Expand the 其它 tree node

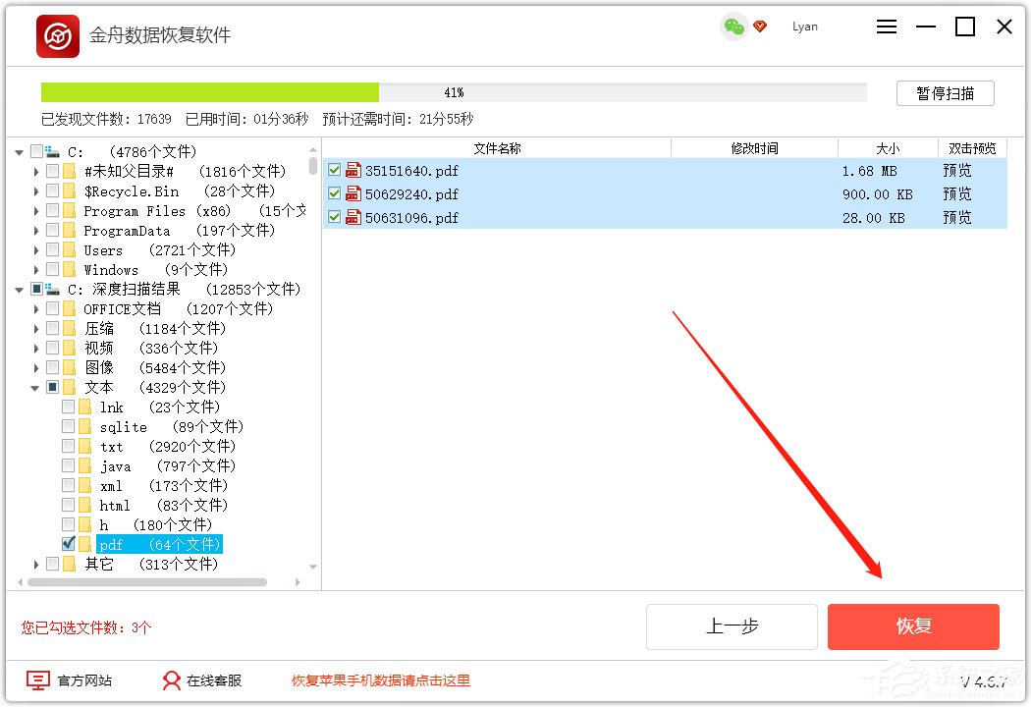coord(34,564)
